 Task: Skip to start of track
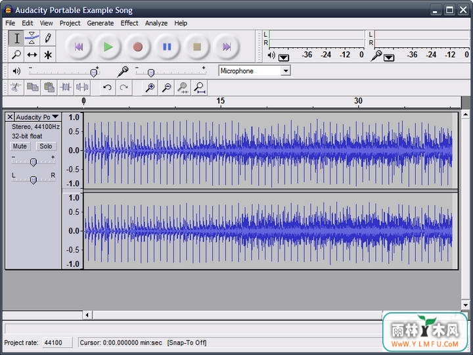point(79,47)
